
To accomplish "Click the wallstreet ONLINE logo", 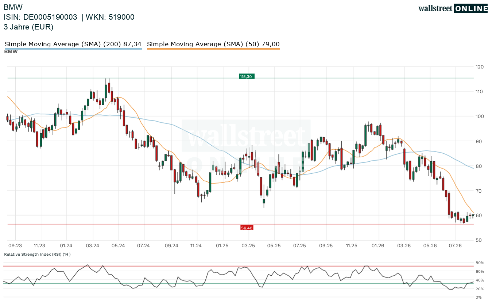I will click(453, 8).
